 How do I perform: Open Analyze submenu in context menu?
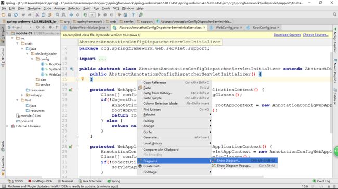tap(175, 126)
